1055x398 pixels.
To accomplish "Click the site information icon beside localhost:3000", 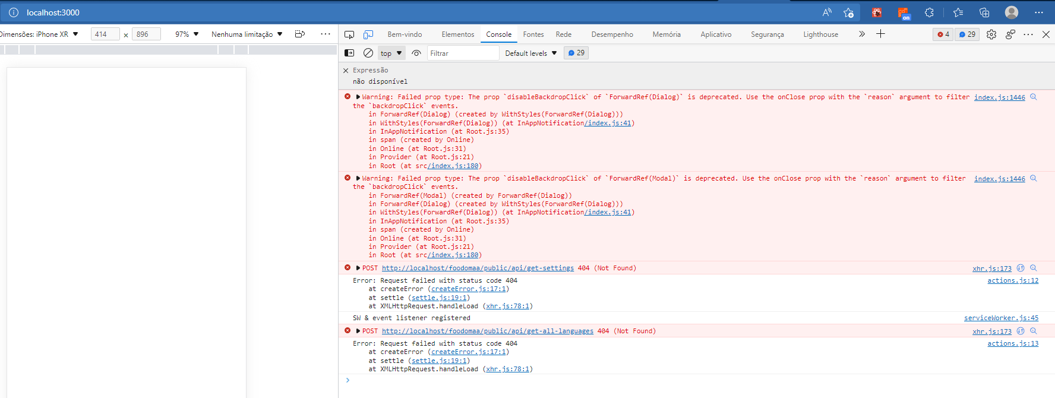I will pyautogui.click(x=14, y=12).
